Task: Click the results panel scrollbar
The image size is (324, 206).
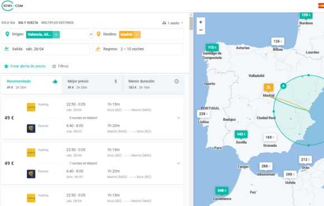Action: [191, 23]
